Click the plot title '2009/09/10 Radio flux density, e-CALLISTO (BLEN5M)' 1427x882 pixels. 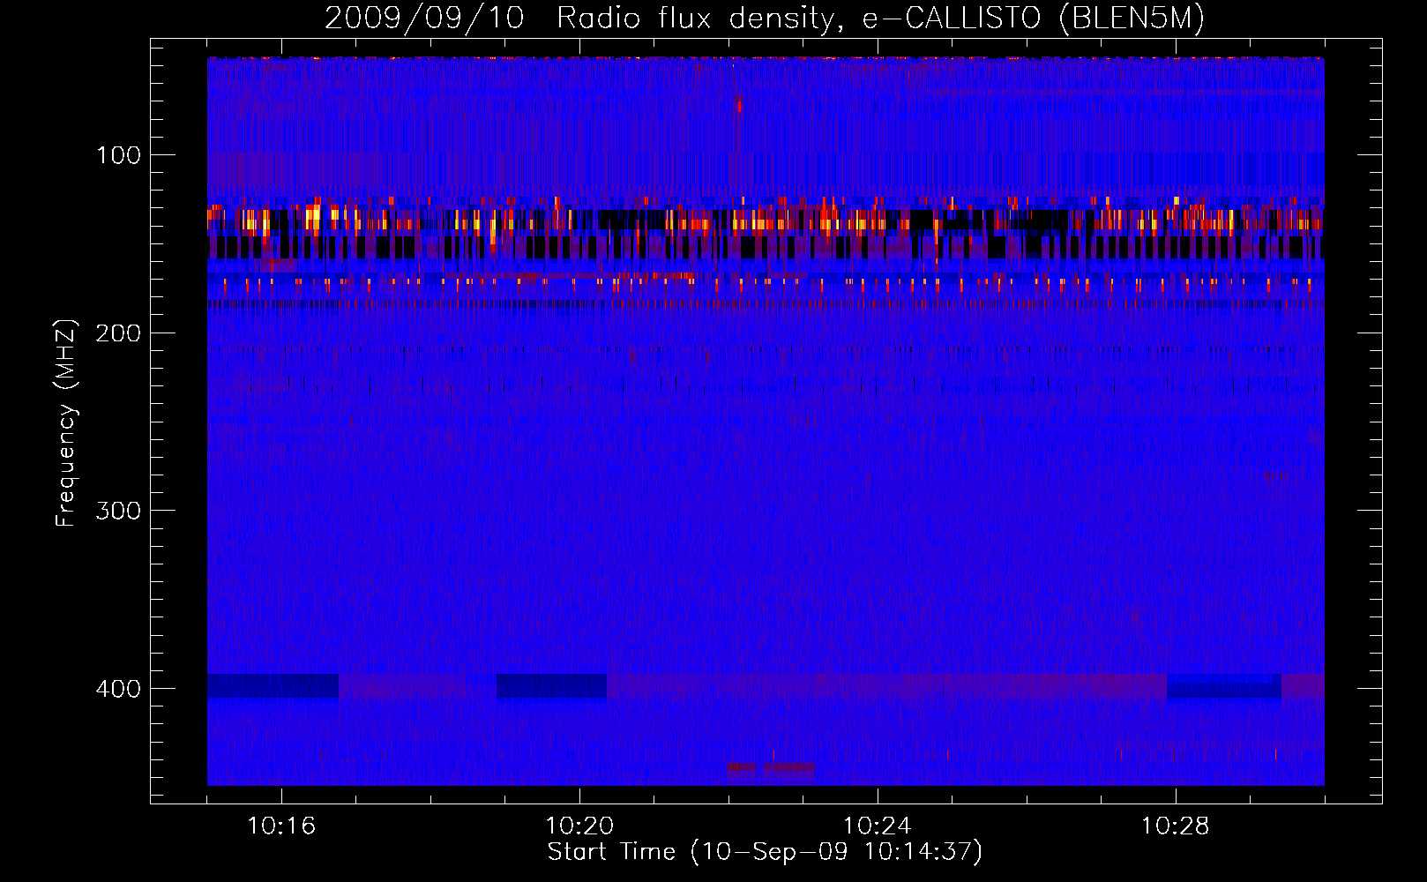pyautogui.click(x=765, y=18)
